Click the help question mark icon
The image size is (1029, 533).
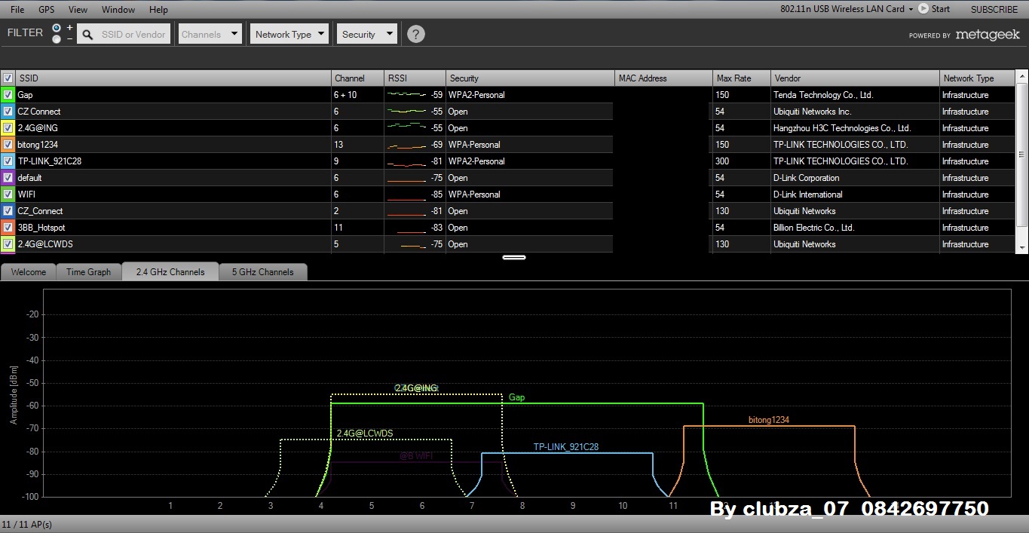(x=415, y=34)
